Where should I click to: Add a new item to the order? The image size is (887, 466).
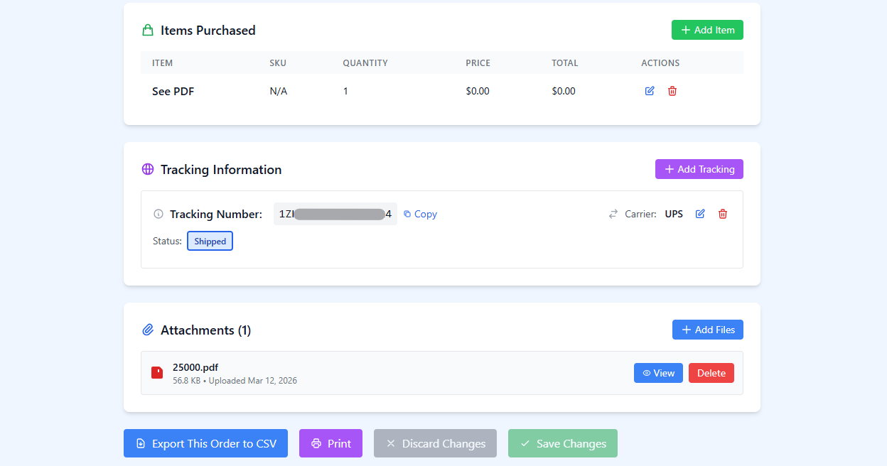707,29
